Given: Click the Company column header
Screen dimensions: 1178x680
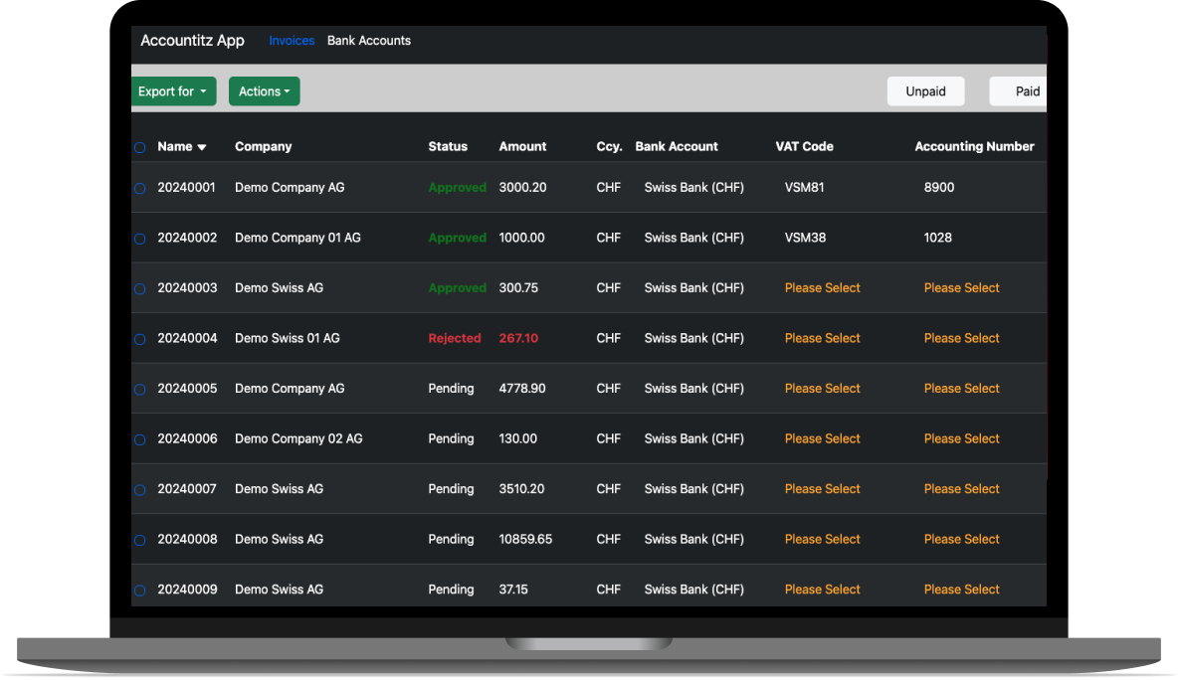Looking at the screenshot, I should point(263,147).
